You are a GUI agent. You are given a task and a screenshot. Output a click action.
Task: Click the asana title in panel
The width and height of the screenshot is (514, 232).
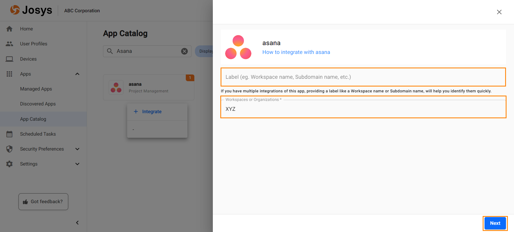(x=271, y=43)
